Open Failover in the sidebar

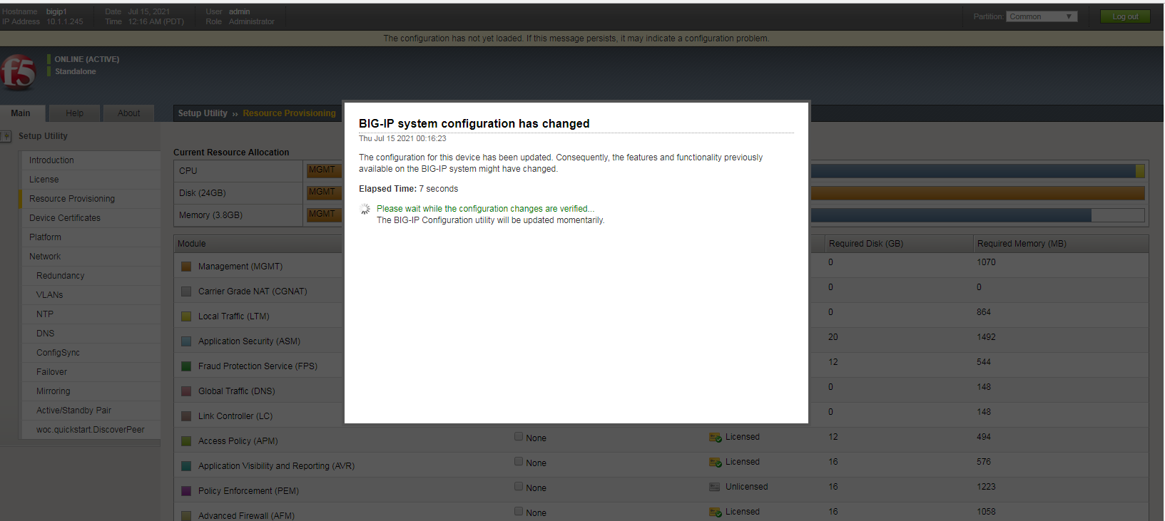click(x=91, y=372)
